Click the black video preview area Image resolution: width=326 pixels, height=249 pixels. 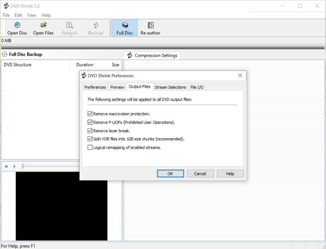(62, 206)
